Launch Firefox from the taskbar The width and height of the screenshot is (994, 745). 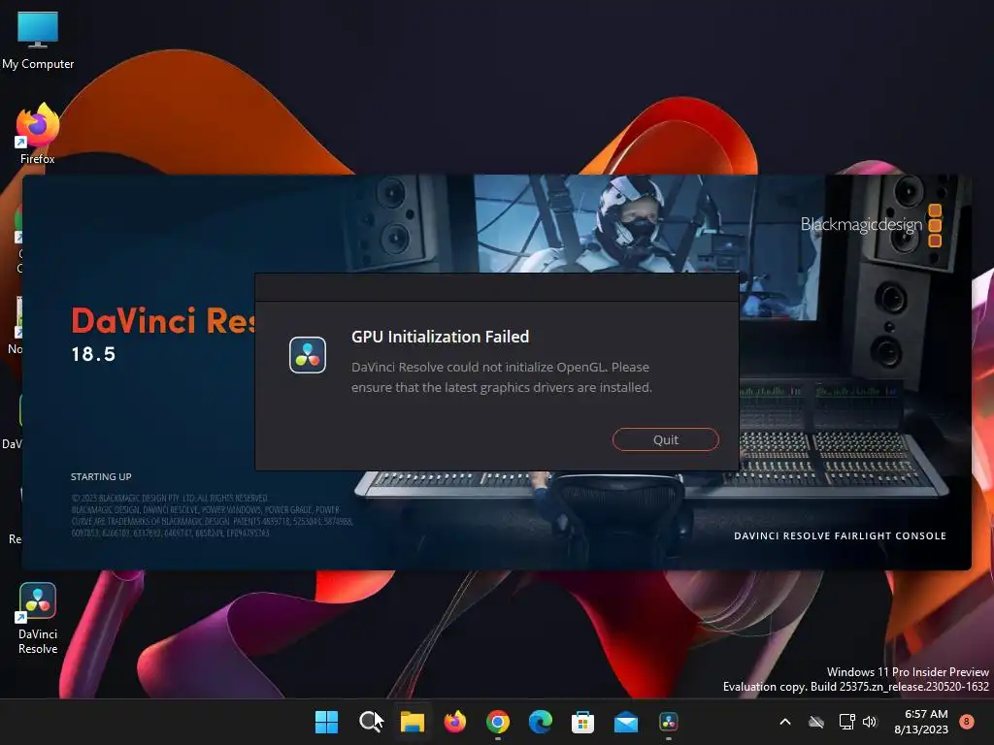pos(454,722)
